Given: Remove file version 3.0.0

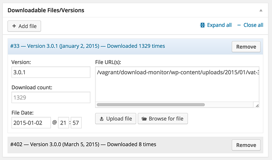Looking at the screenshot, I should [246, 145].
